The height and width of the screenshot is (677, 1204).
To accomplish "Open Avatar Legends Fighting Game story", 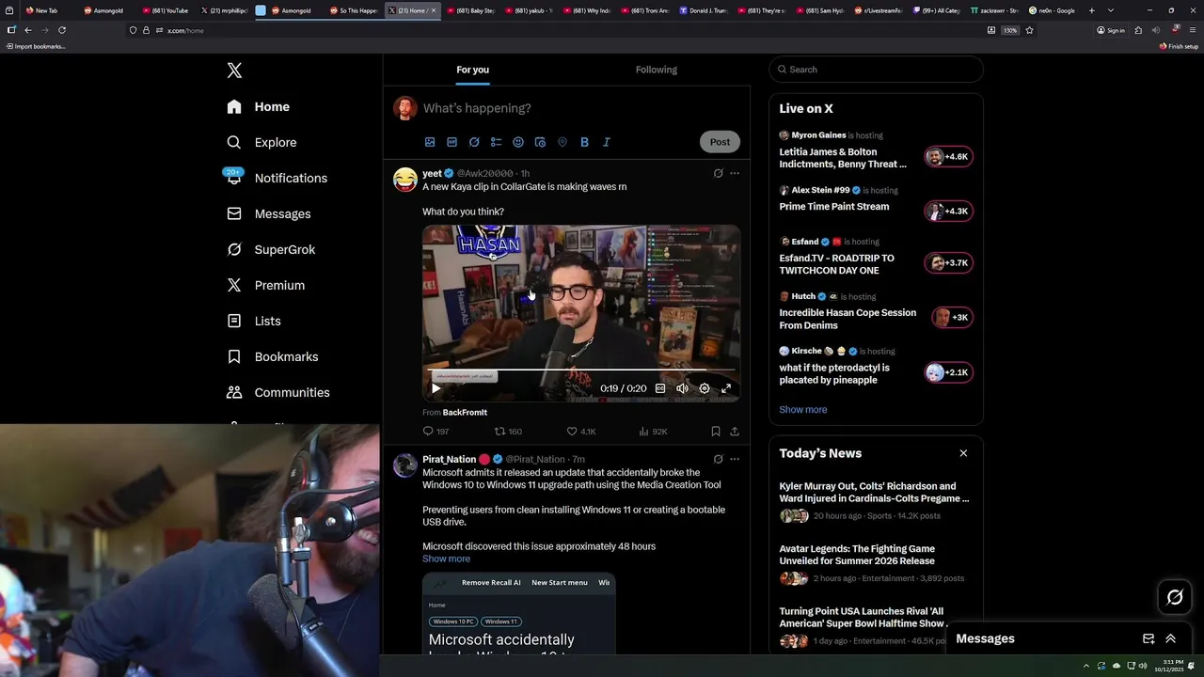I will point(876,565).
